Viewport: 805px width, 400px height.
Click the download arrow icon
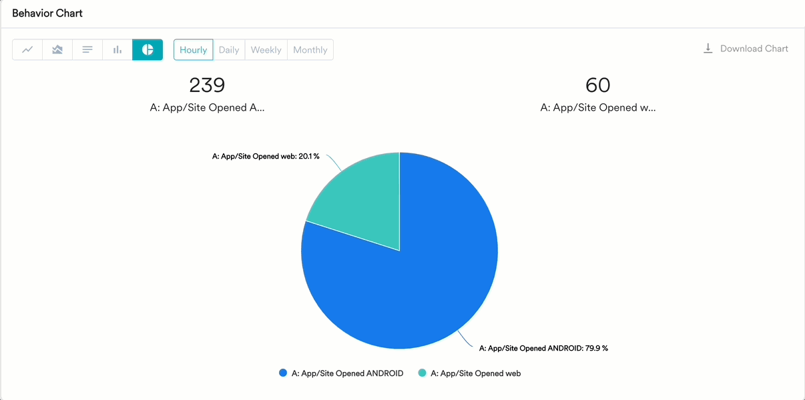tap(708, 49)
